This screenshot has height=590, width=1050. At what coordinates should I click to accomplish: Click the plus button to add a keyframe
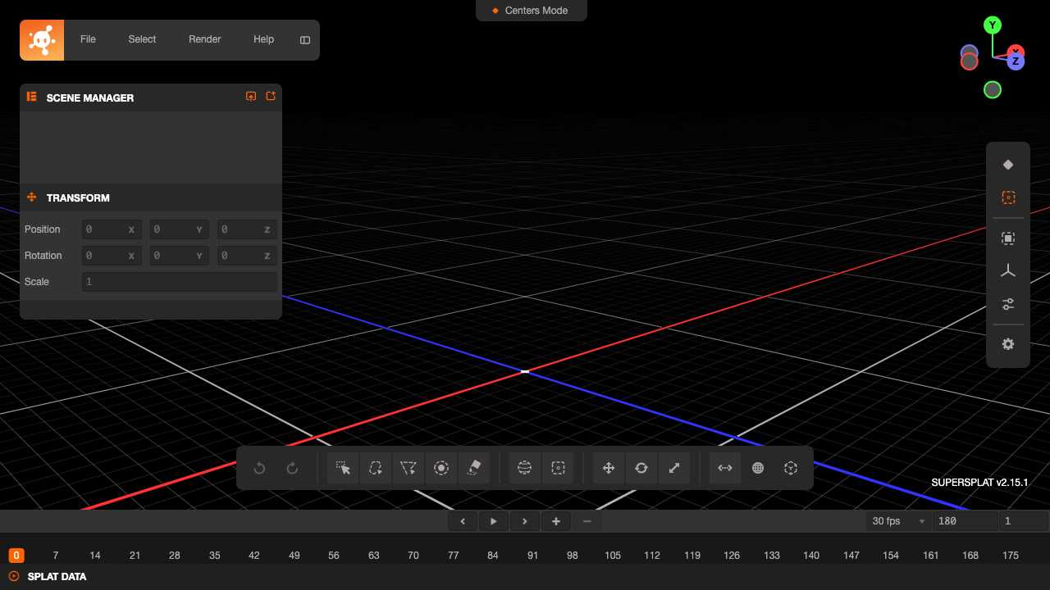(x=556, y=521)
